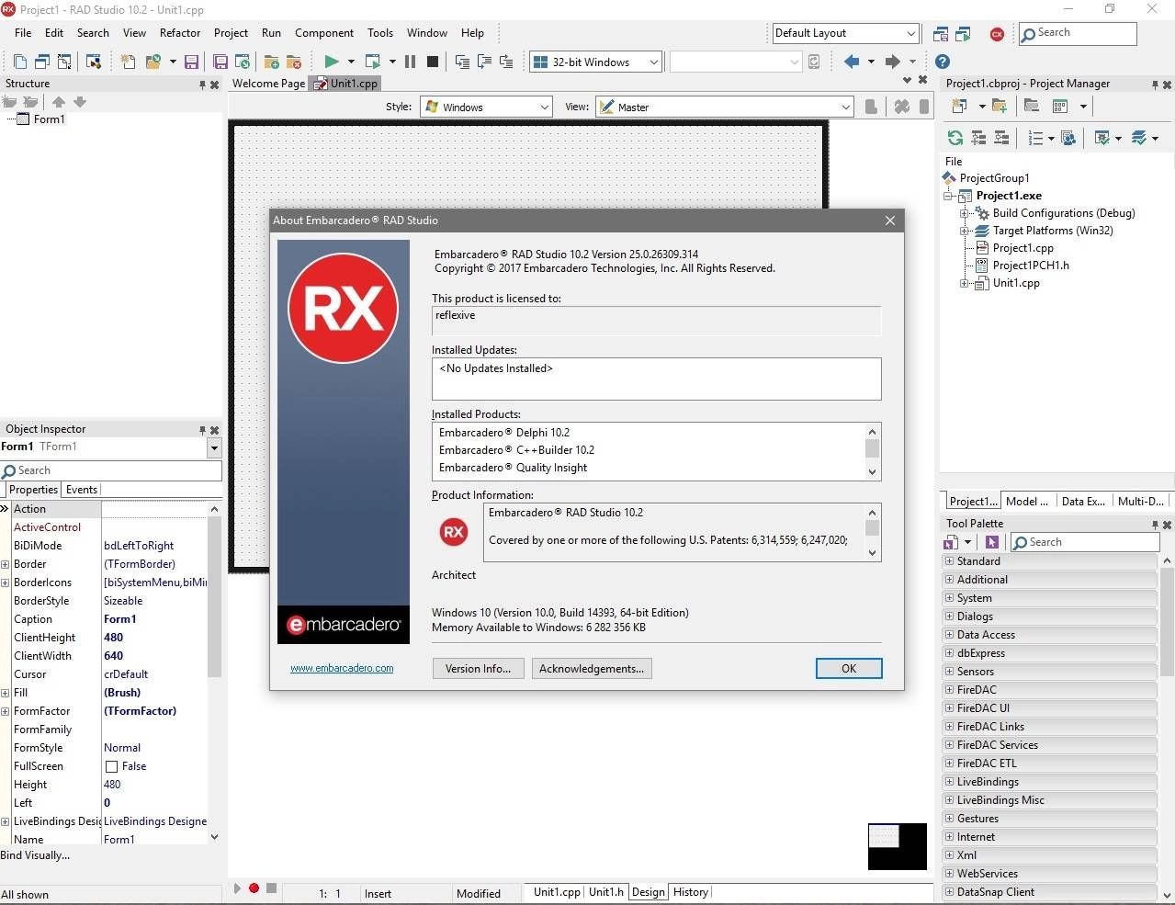Switch to the Events tab in Object Inspector
This screenshot has width=1175, height=905.
click(x=82, y=490)
